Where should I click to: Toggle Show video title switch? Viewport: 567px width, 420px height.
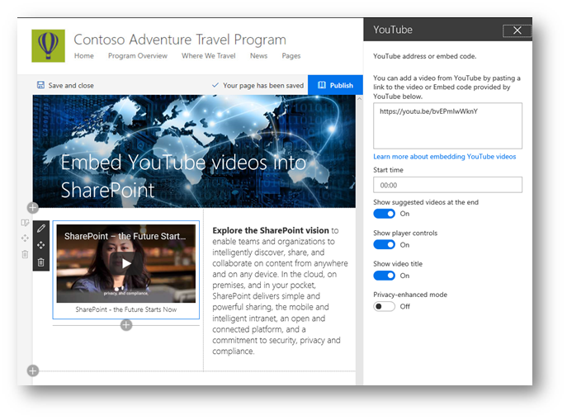pyautogui.click(x=384, y=276)
